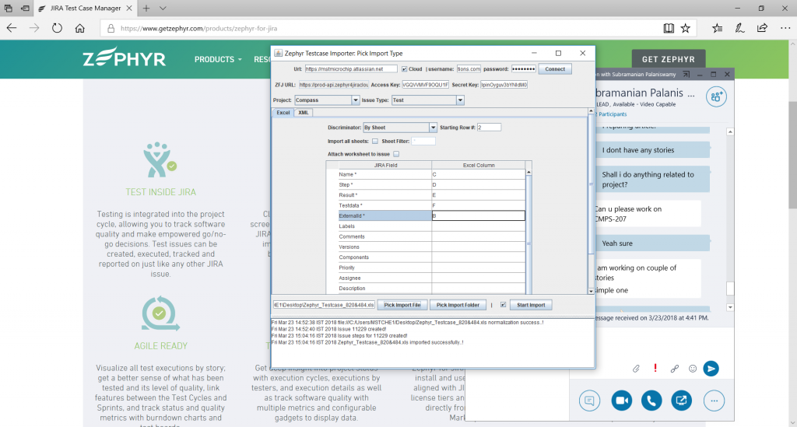The width and height of the screenshot is (797, 427).
Task: Add page to favorites with star icon
Action: (685, 28)
